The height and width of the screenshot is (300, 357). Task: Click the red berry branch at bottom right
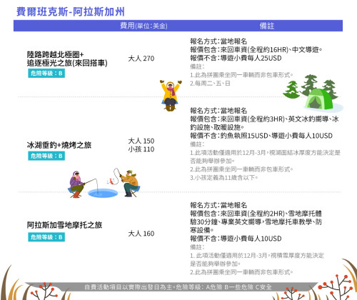(336, 287)
